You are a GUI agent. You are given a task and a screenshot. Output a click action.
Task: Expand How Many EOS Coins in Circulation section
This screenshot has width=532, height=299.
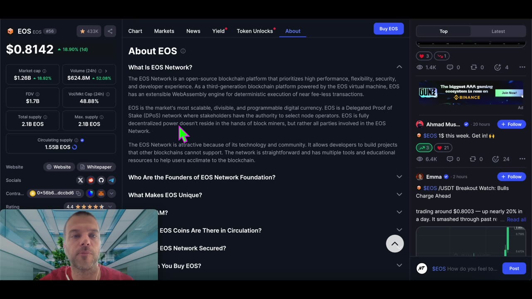[x=399, y=230]
